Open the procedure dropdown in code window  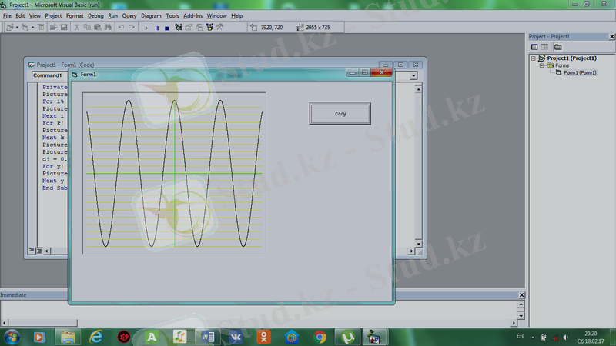413,76
